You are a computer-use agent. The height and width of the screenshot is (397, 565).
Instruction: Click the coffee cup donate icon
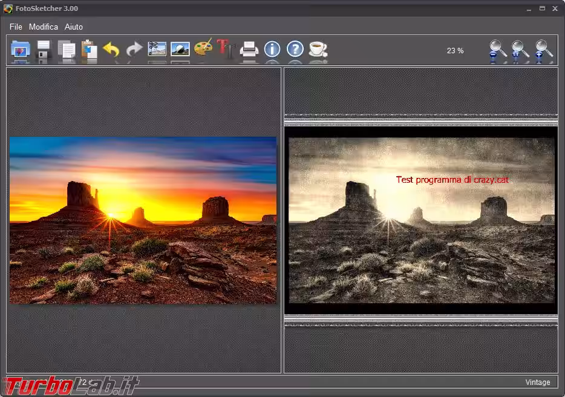tap(318, 49)
